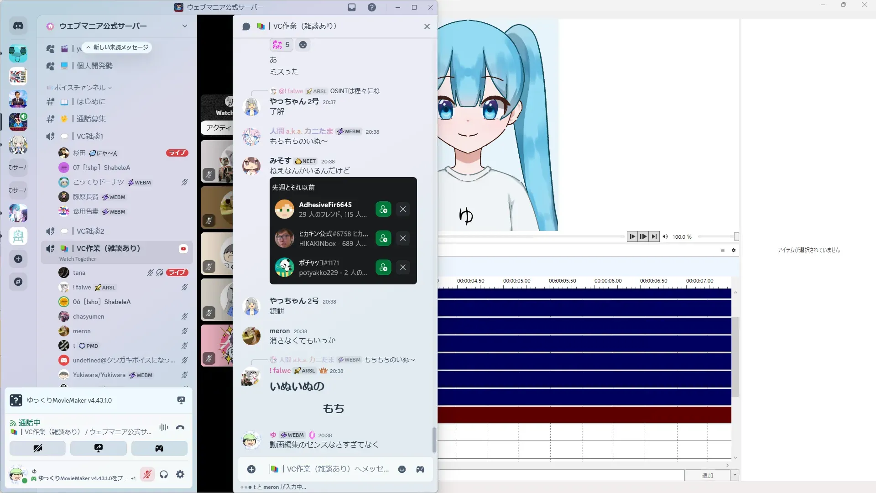Unmute the microphone in user panel

click(147, 475)
